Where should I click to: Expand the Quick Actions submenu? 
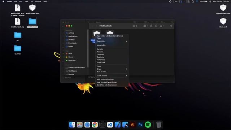[112, 75]
